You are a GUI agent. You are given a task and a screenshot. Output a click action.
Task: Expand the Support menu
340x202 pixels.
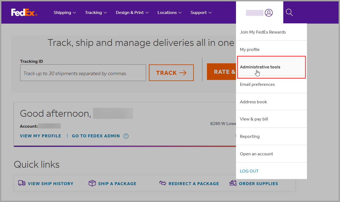[x=201, y=13]
